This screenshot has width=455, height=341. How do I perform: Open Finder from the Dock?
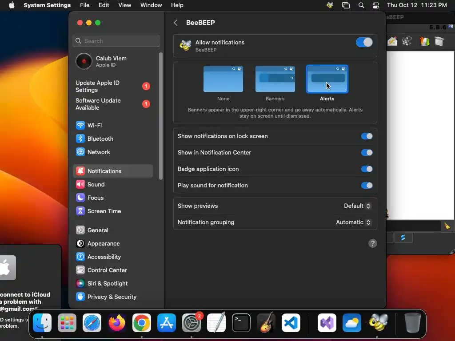click(x=42, y=323)
